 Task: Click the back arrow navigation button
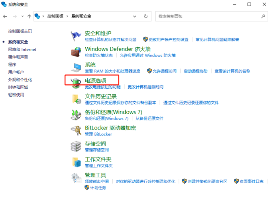5,16
